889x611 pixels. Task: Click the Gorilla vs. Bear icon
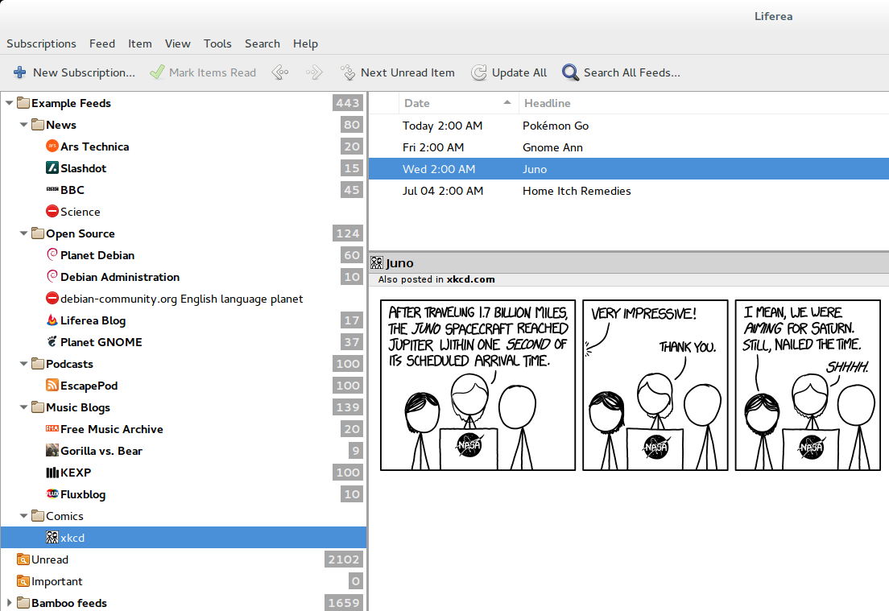coord(52,451)
